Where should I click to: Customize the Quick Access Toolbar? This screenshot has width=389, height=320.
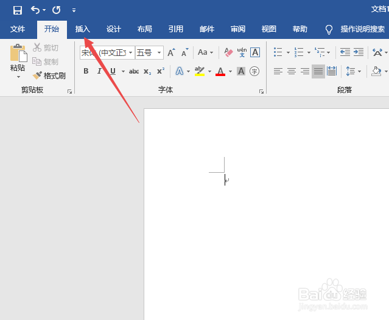point(74,10)
